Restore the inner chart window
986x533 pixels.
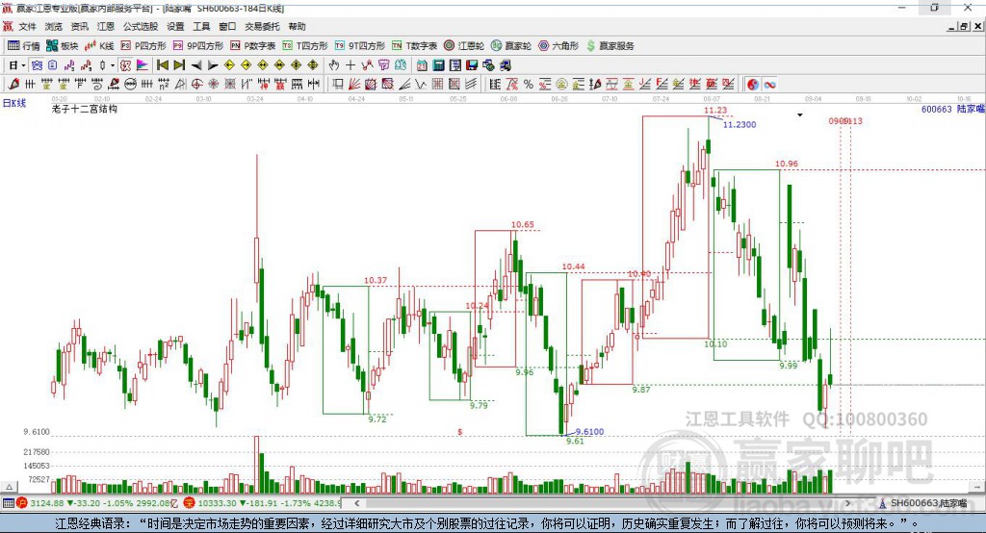click(964, 26)
